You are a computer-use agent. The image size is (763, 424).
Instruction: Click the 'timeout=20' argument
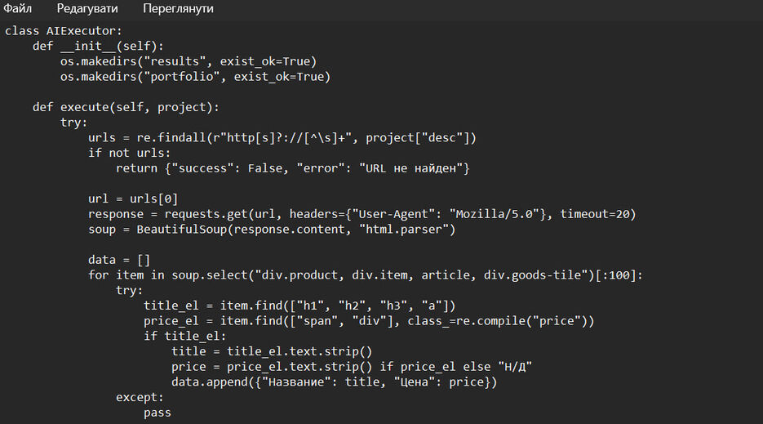[x=594, y=214]
